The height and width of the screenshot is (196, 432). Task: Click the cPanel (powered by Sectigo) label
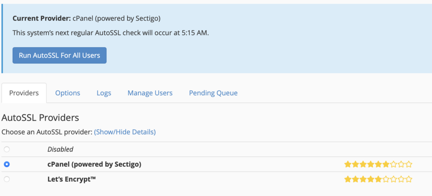click(94, 164)
